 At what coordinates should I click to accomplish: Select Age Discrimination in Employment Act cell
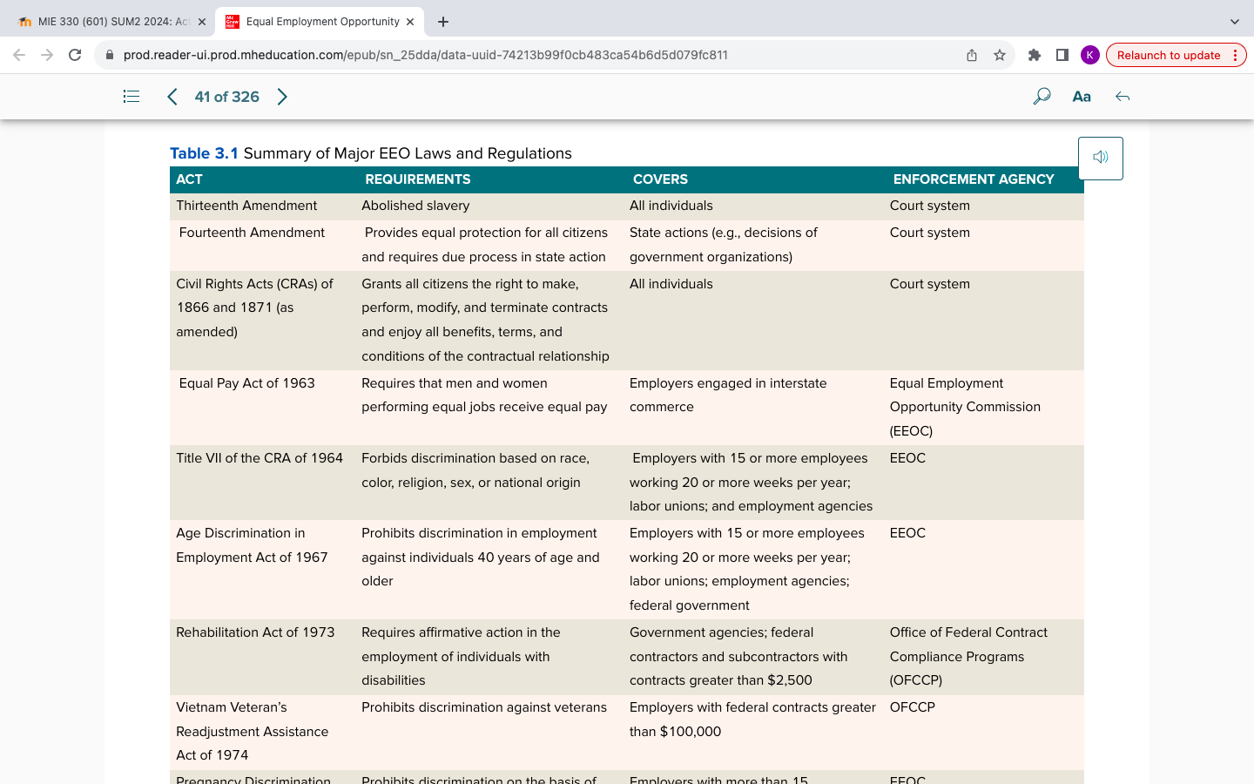click(x=252, y=545)
